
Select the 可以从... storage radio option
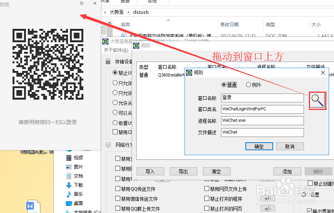click(115, 113)
